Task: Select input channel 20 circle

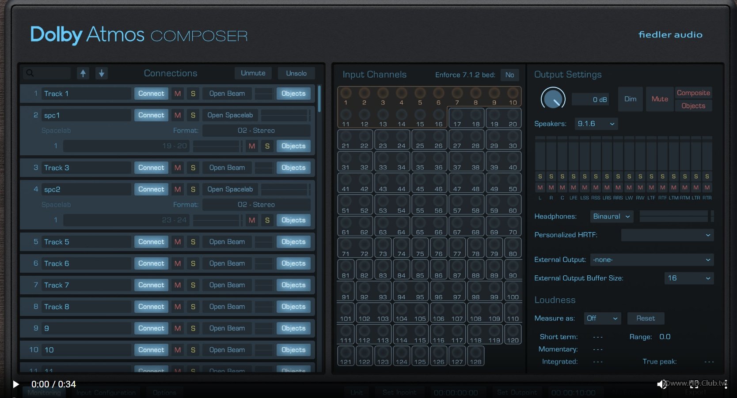Action: point(513,115)
